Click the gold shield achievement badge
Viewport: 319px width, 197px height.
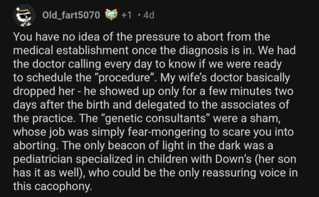[x=111, y=15]
